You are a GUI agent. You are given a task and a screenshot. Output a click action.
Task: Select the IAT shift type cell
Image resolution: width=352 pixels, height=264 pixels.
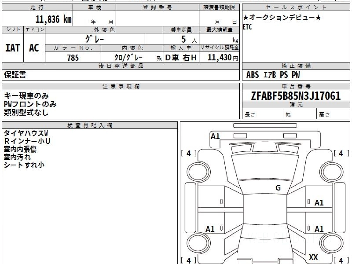(13, 48)
